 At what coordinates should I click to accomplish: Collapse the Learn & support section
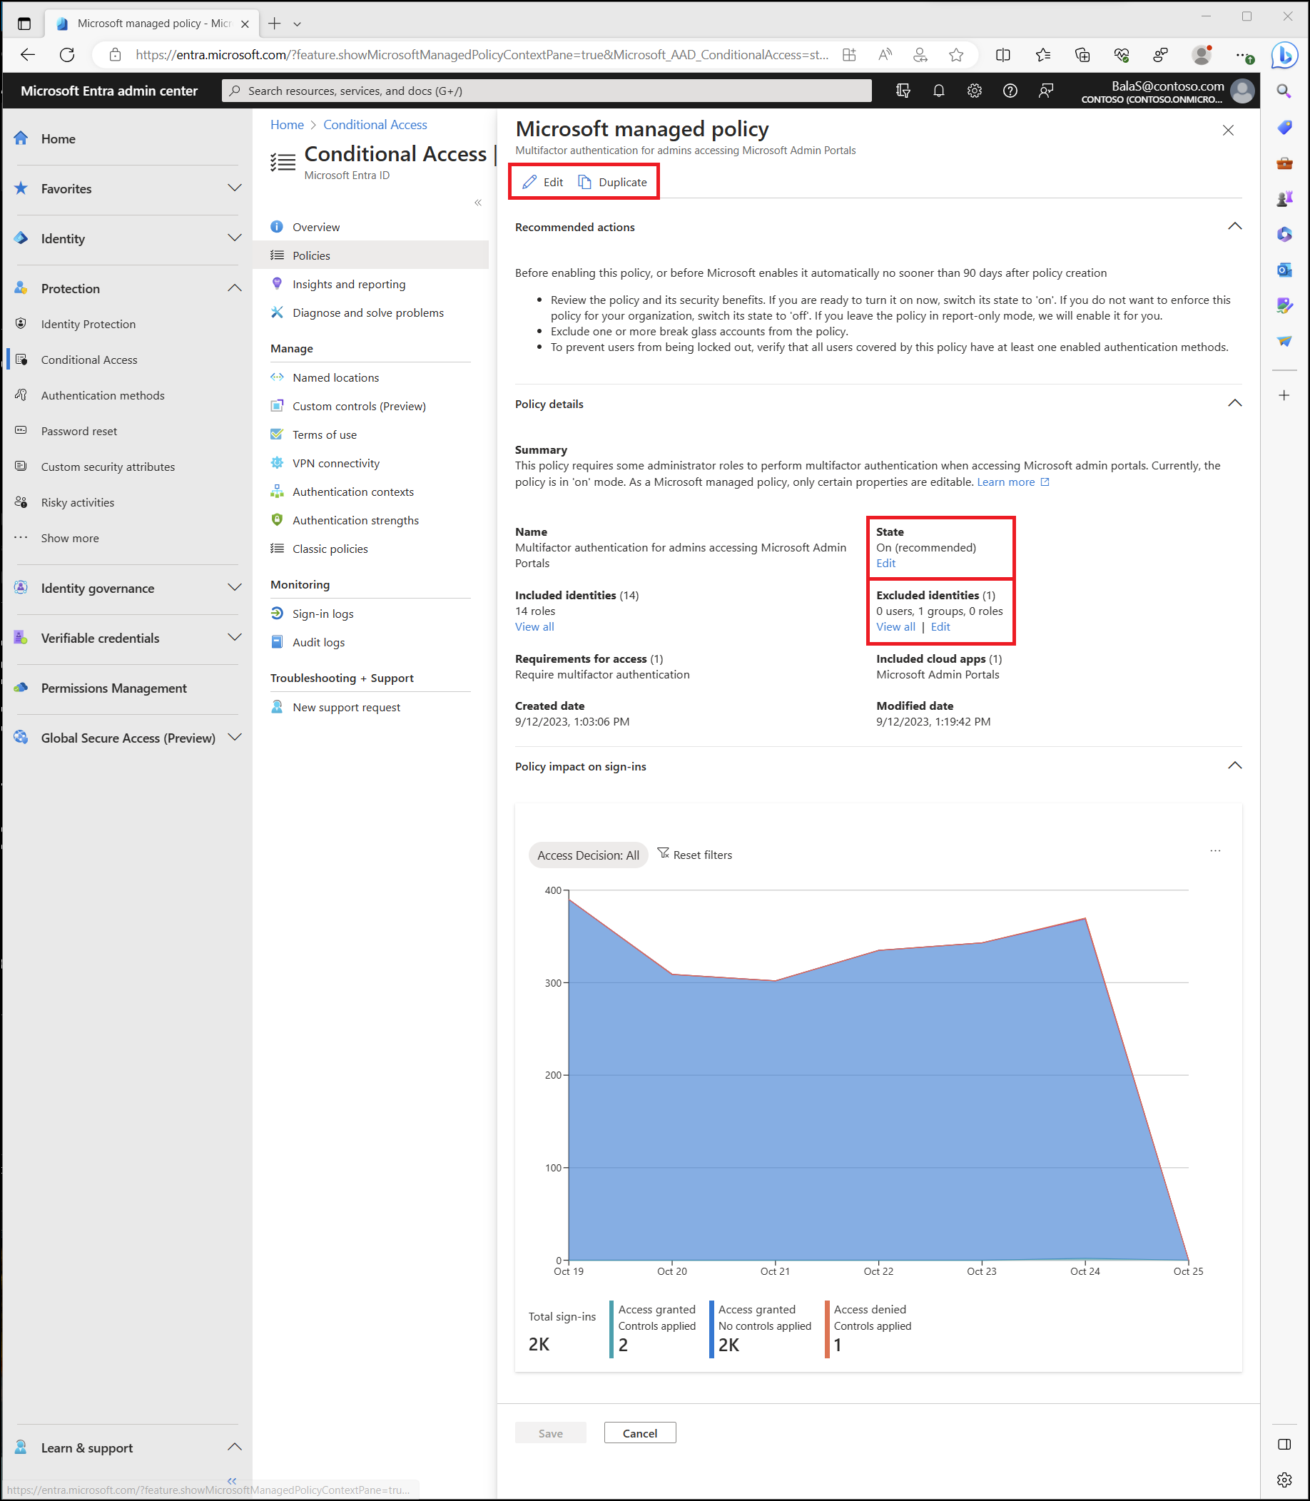(x=235, y=1447)
